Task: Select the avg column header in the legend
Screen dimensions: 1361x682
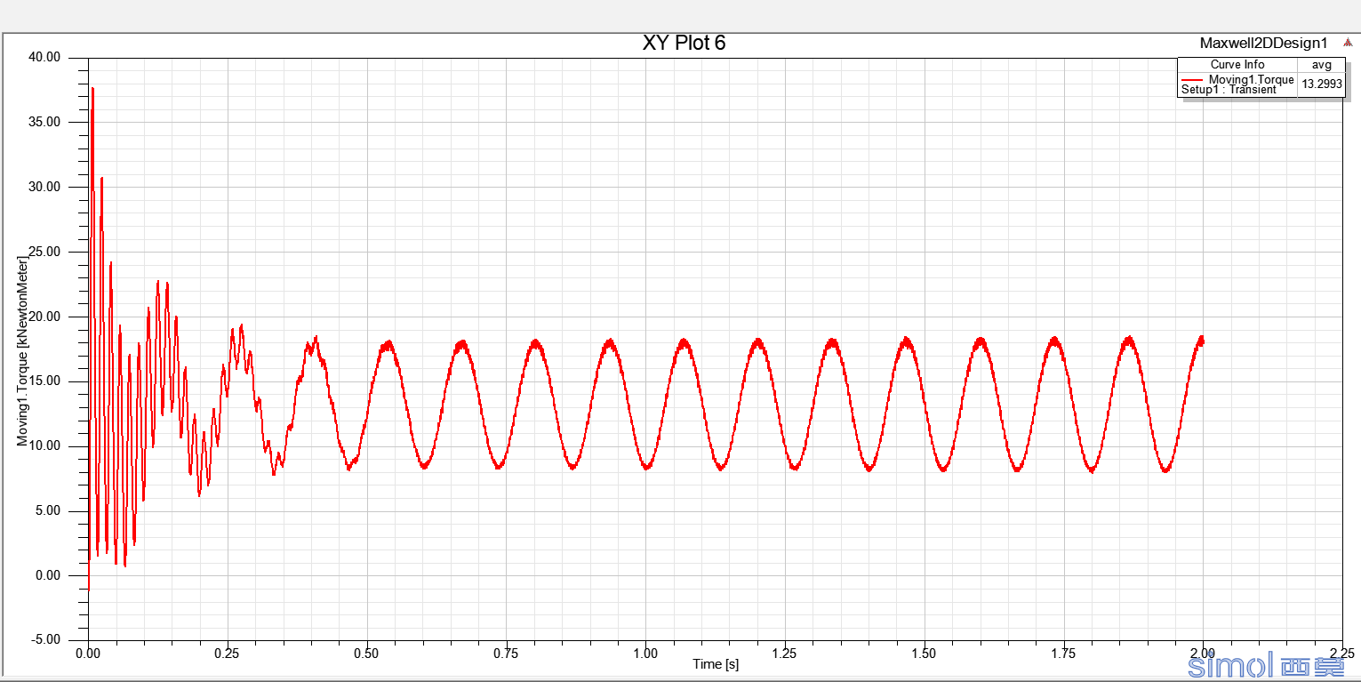Action: pyautogui.click(x=1322, y=65)
